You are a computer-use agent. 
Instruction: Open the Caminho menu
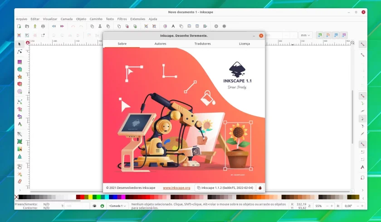coord(96,19)
